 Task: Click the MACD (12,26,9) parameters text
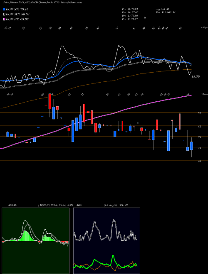57,205
